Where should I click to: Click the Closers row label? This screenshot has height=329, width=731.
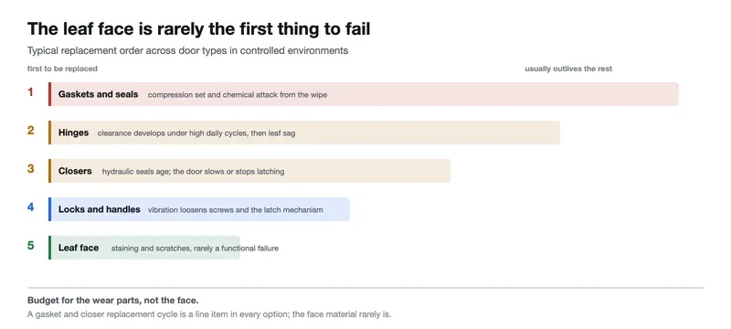point(75,171)
